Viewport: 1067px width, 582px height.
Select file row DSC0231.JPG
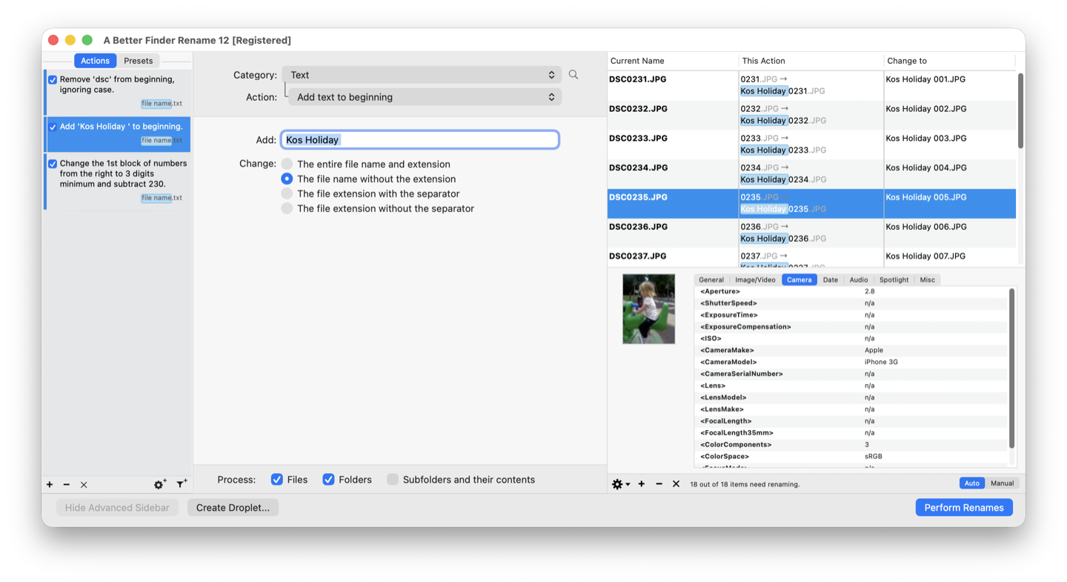[811, 85]
